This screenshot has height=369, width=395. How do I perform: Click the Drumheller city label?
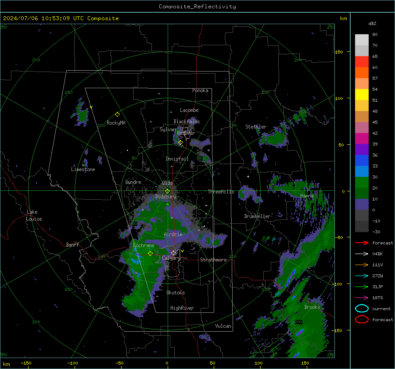click(257, 216)
